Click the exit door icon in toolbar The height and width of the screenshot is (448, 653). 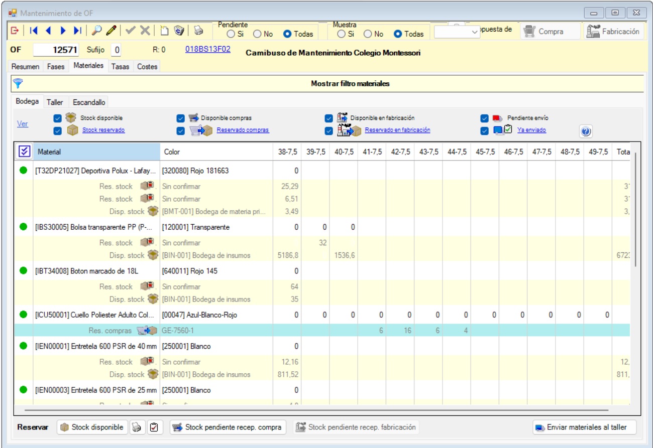pos(15,31)
